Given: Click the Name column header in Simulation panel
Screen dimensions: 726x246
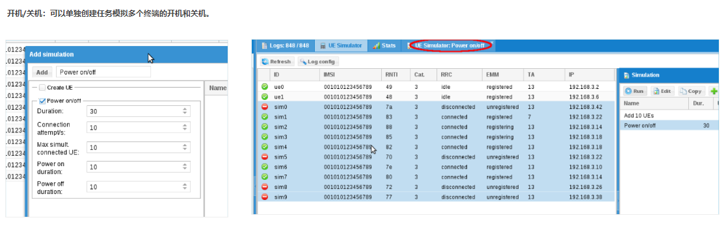Looking at the screenshot, I should point(654,103).
